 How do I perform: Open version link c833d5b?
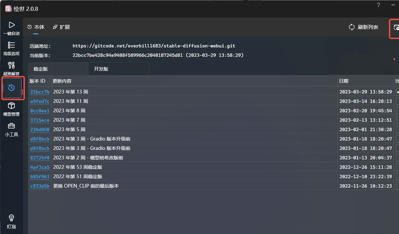point(40,186)
